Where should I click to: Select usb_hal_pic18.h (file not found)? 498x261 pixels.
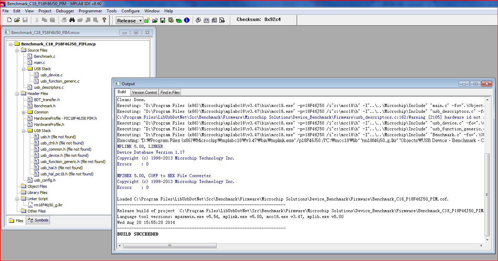click(x=67, y=174)
